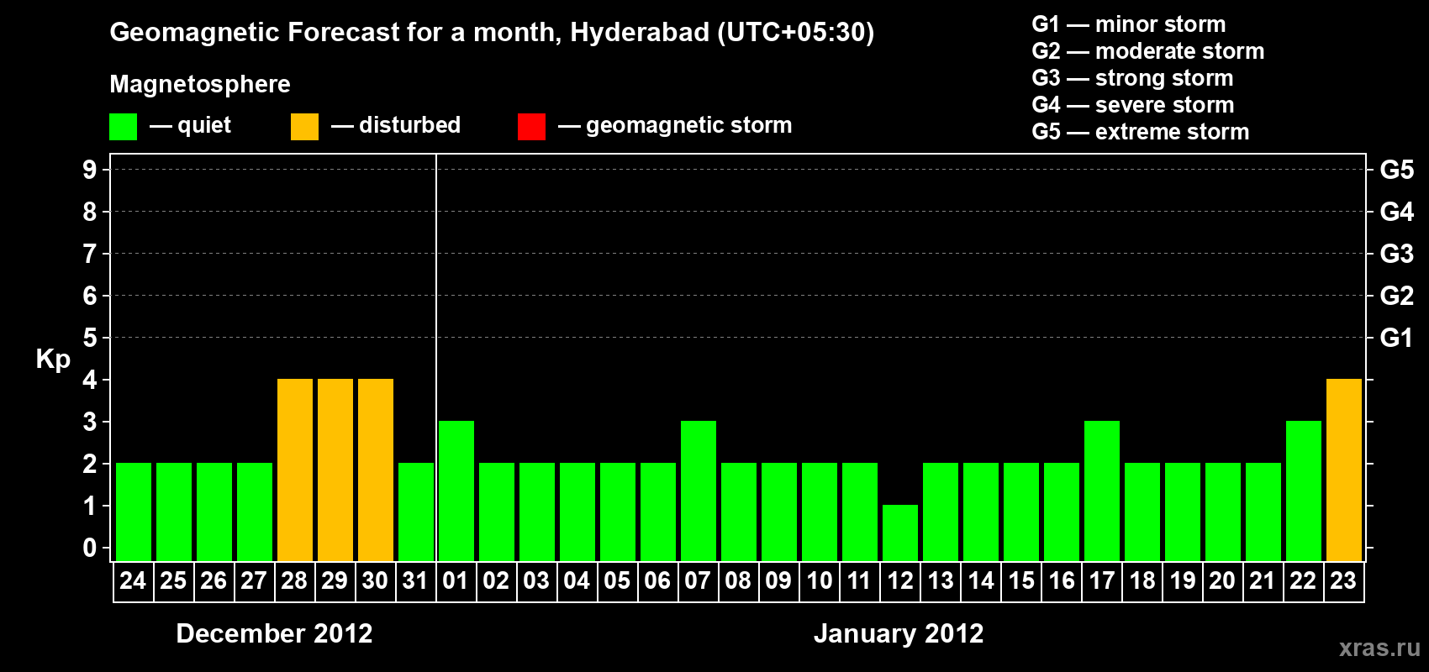Click date label 07 on the axis
This screenshot has height=672, width=1429.
click(x=698, y=581)
